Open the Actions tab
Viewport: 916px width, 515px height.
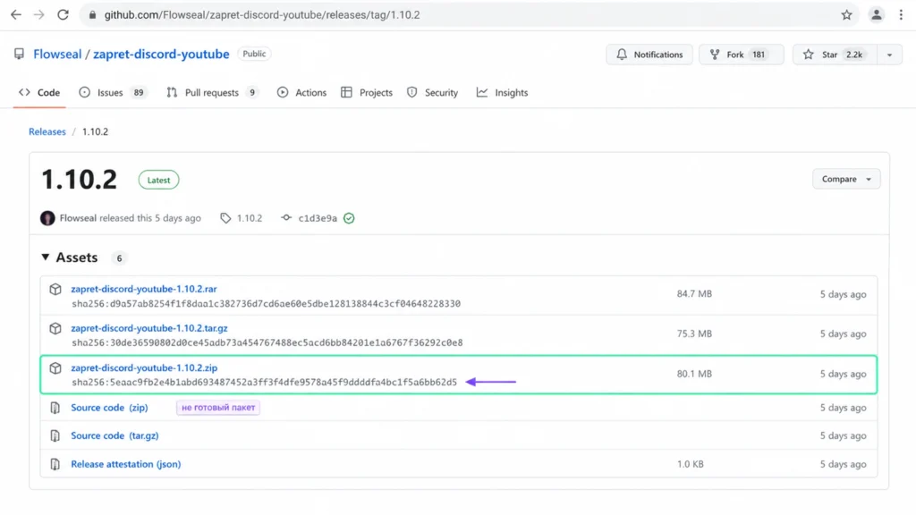[301, 92]
